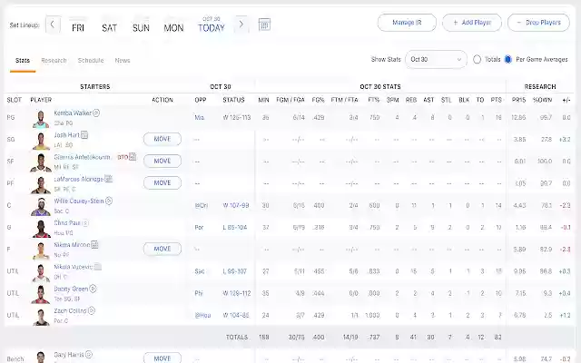Viewport: 581px width, 363px height.
Task: Open the L 99-107 game result link
Action: point(234,271)
